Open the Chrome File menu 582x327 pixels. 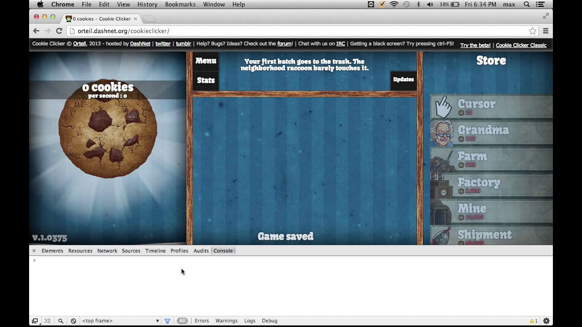point(86,5)
